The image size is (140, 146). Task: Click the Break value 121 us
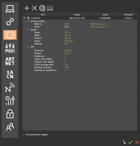click(68, 32)
